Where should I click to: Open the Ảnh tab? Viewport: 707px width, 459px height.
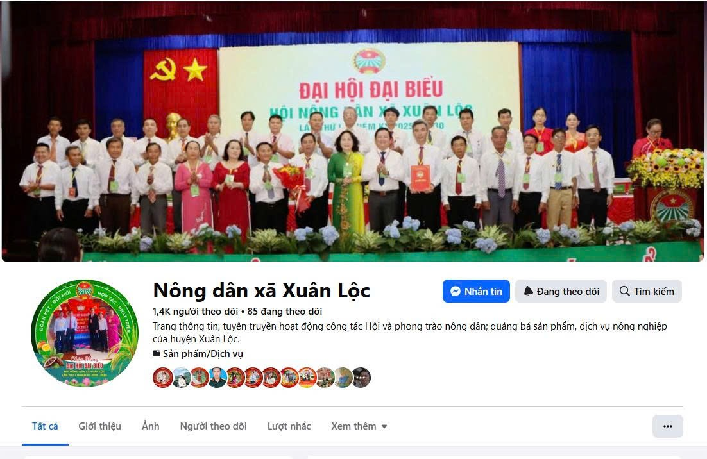pos(151,426)
